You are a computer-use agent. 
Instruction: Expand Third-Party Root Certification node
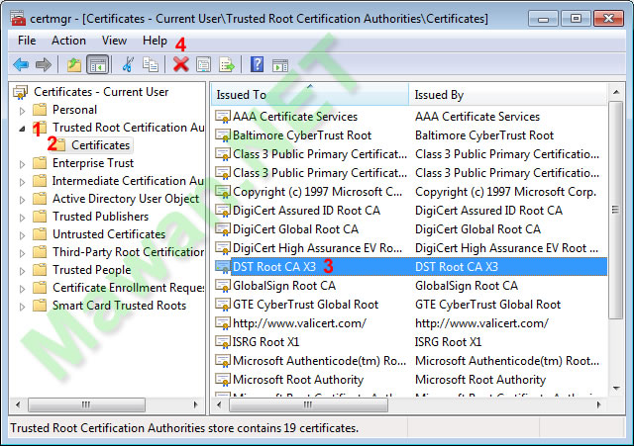pyautogui.click(x=22, y=252)
